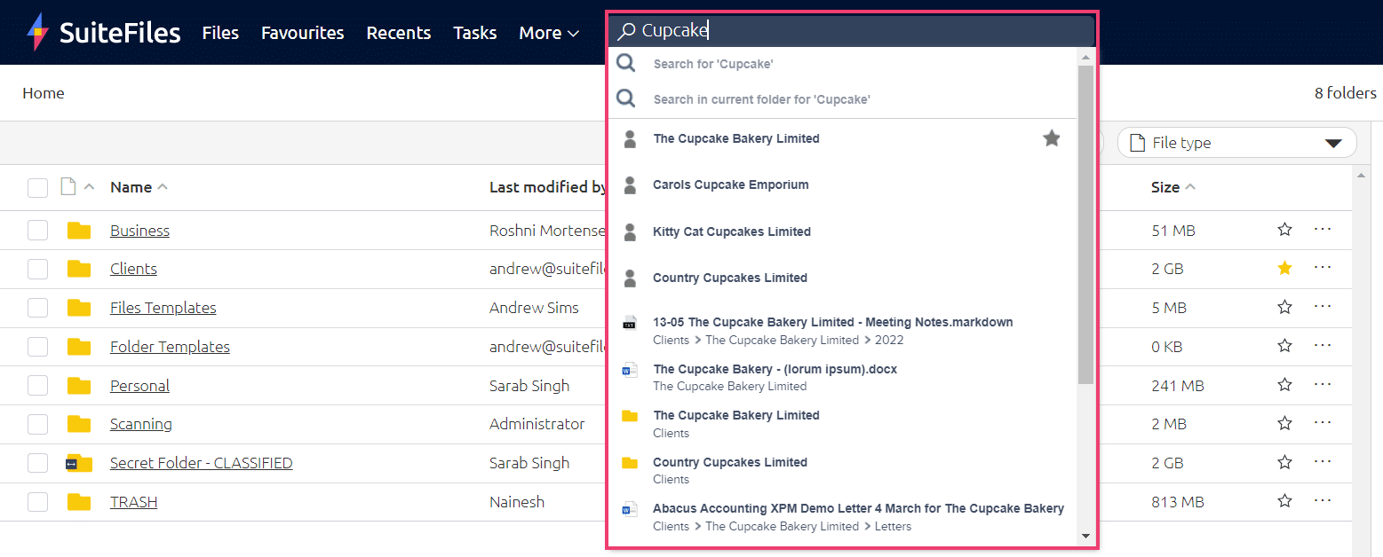1383x557 pixels.
Task: Open the ellipsis menu on the TRASH row
Action: click(1323, 501)
